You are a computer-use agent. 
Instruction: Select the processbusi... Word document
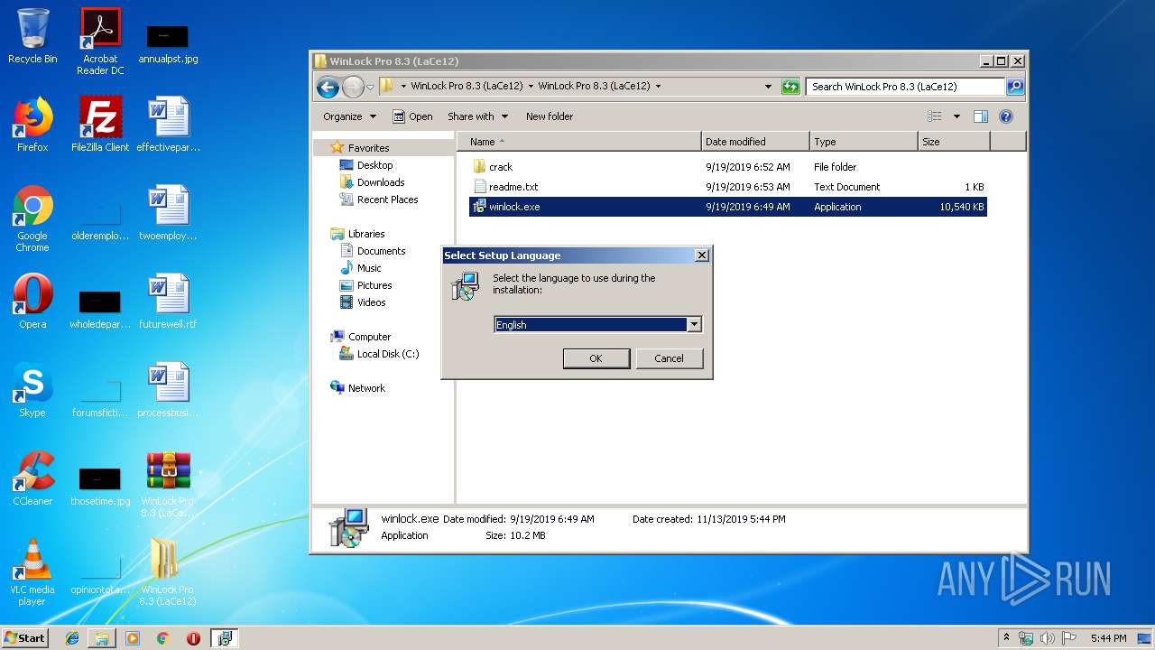point(168,390)
